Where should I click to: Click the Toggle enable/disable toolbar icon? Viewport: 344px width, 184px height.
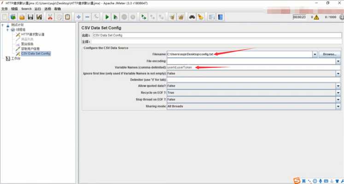point(96,17)
